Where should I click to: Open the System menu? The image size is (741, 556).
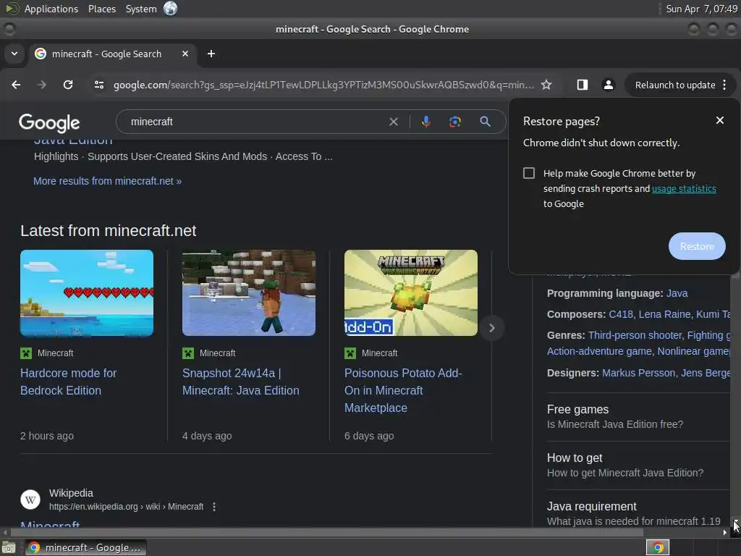(141, 9)
